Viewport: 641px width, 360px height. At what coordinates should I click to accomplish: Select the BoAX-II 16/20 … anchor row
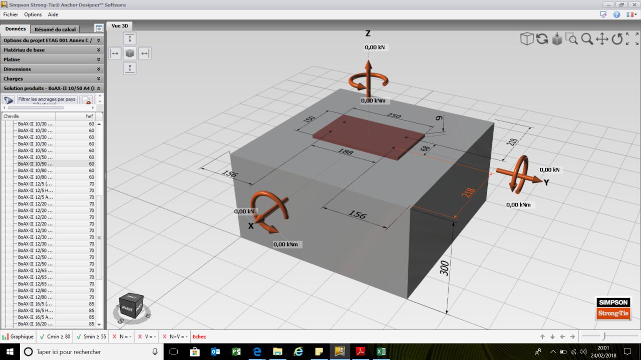coord(48,324)
